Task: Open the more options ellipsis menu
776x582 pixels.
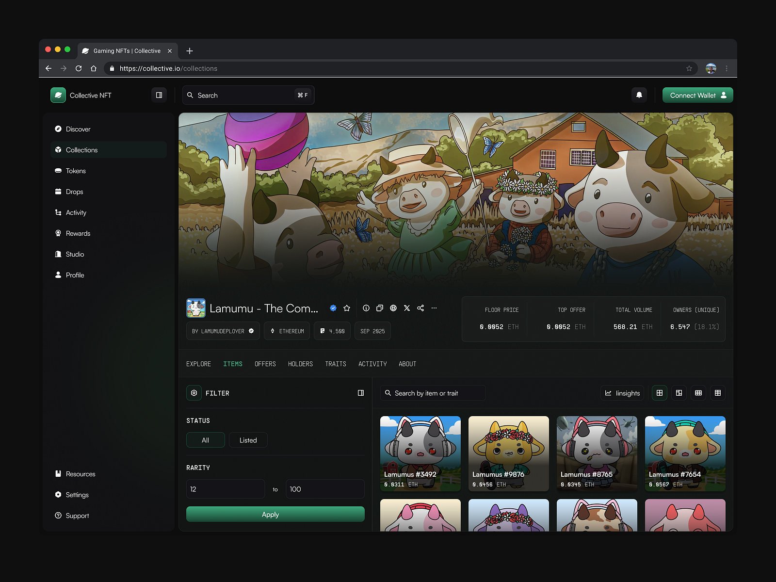Action: coord(434,308)
